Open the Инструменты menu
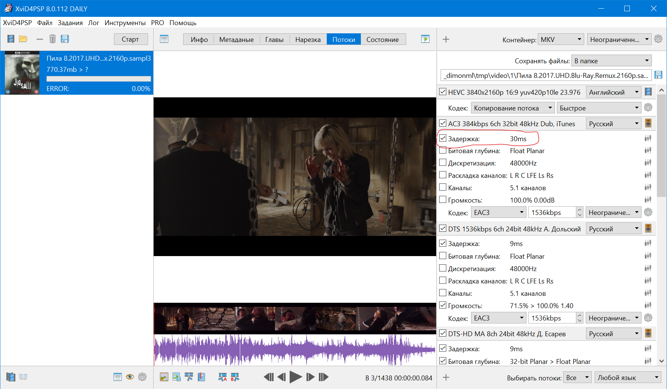The height and width of the screenshot is (389, 667). 125,23
